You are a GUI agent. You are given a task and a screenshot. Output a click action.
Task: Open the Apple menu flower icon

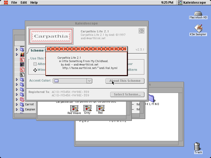pyautogui.click(x=6, y=2)
